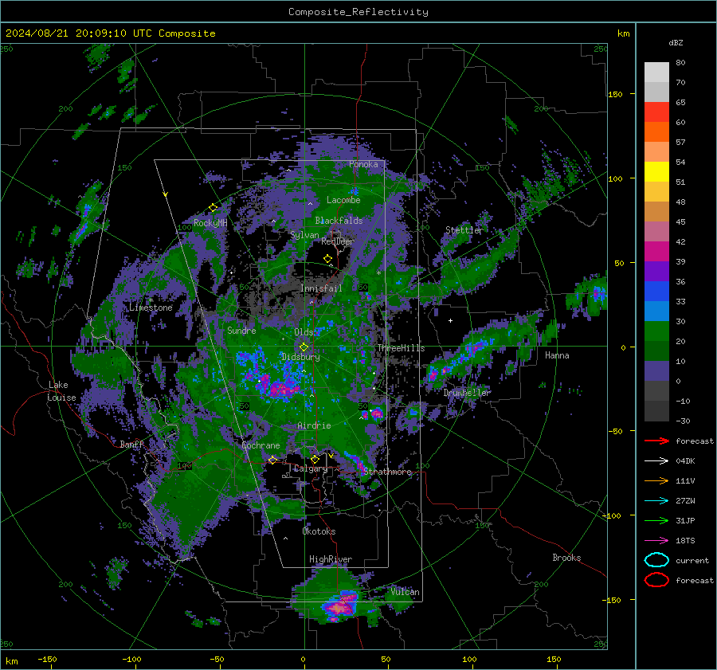Click the bright green 30 dBZ color swatch
The height and width of the screenshot is (670, 717).
pyautogui.click(x=656, y=331)
